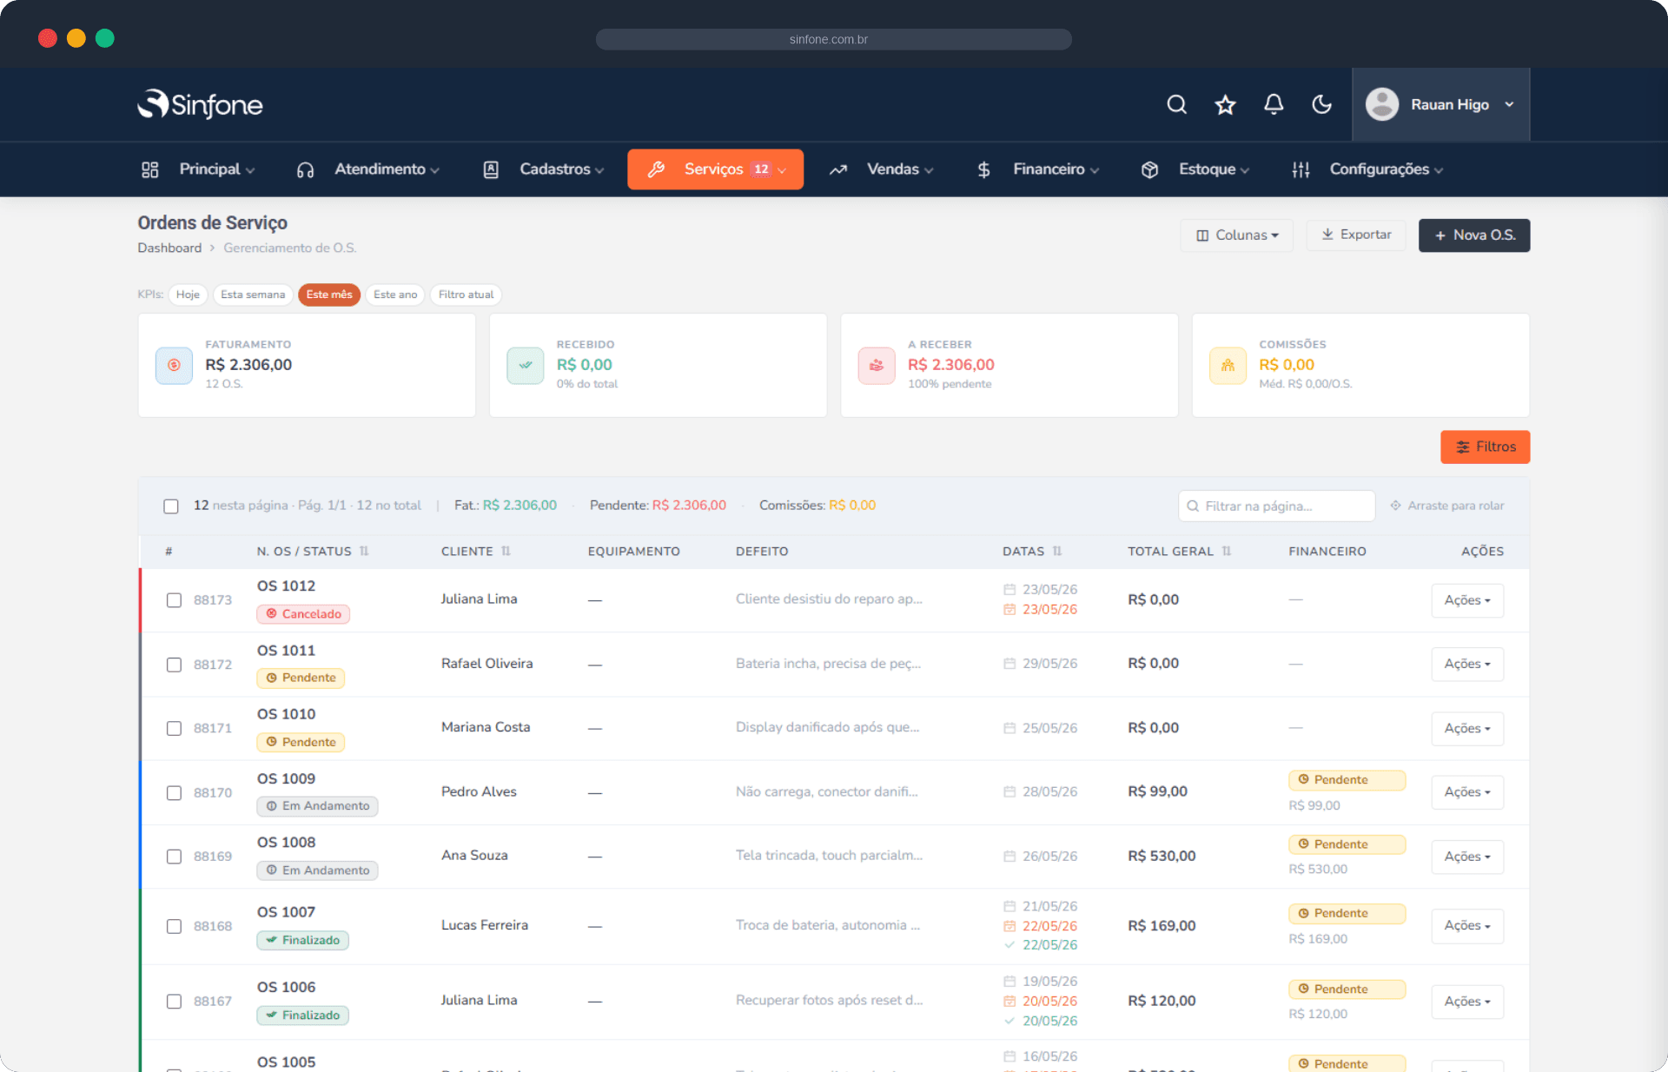Select checkbox for row 88169
The image size is (1668, 1072).
(174, 857)
